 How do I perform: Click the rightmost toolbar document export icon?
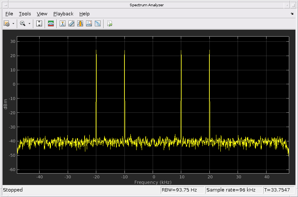109,23
